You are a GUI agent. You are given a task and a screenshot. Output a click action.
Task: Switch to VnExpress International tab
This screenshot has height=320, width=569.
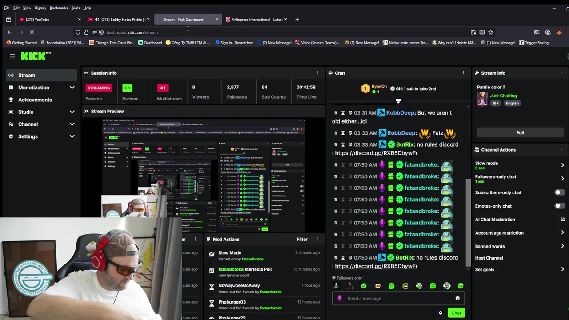point(256,20)
